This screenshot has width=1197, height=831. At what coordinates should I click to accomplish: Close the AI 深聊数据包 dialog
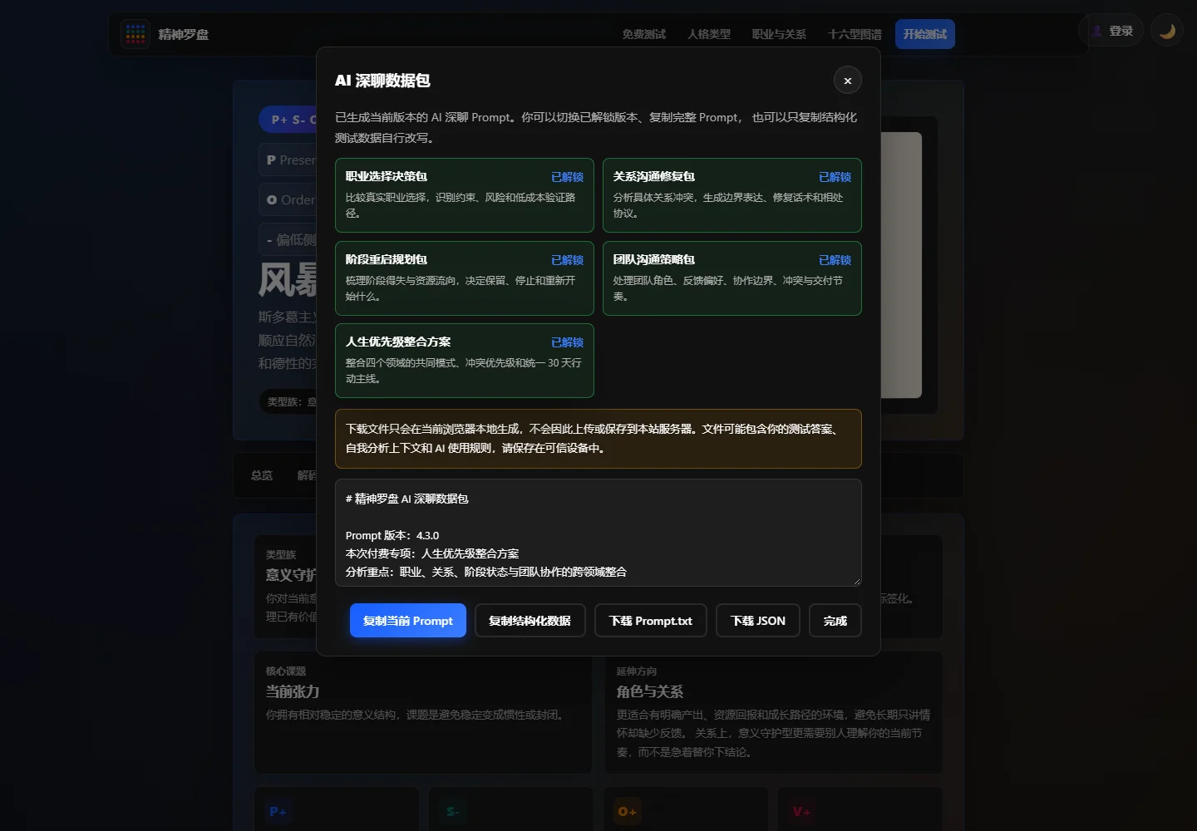pos(847,81)
